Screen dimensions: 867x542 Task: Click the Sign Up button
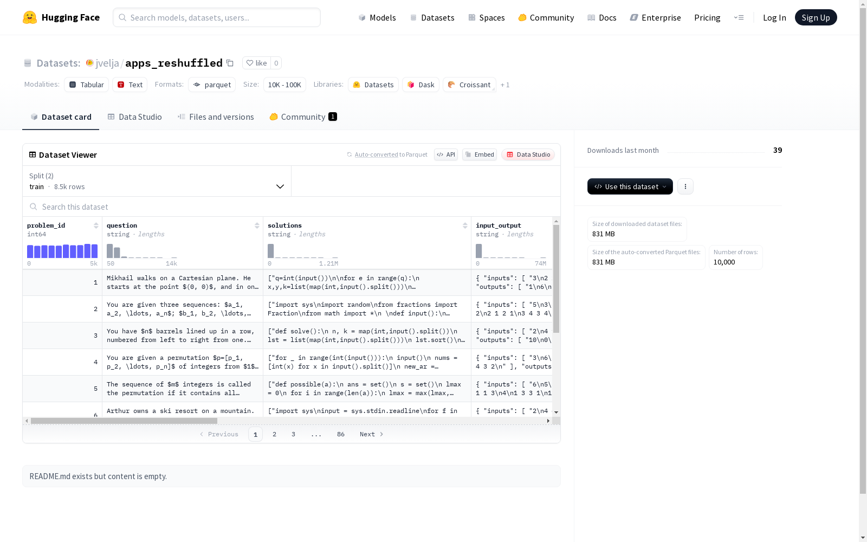tap(816, 17)
